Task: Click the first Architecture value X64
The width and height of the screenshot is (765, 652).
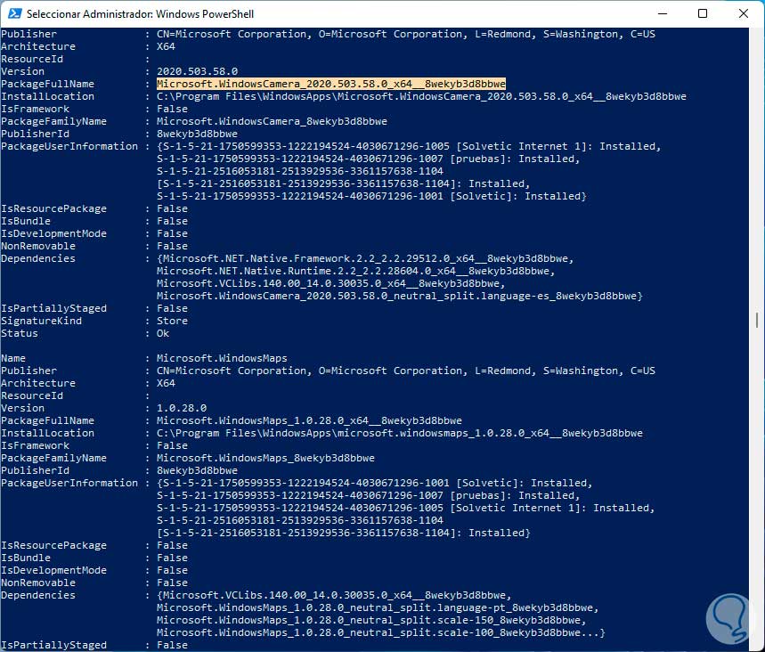Action: click(x=166, y=46)
